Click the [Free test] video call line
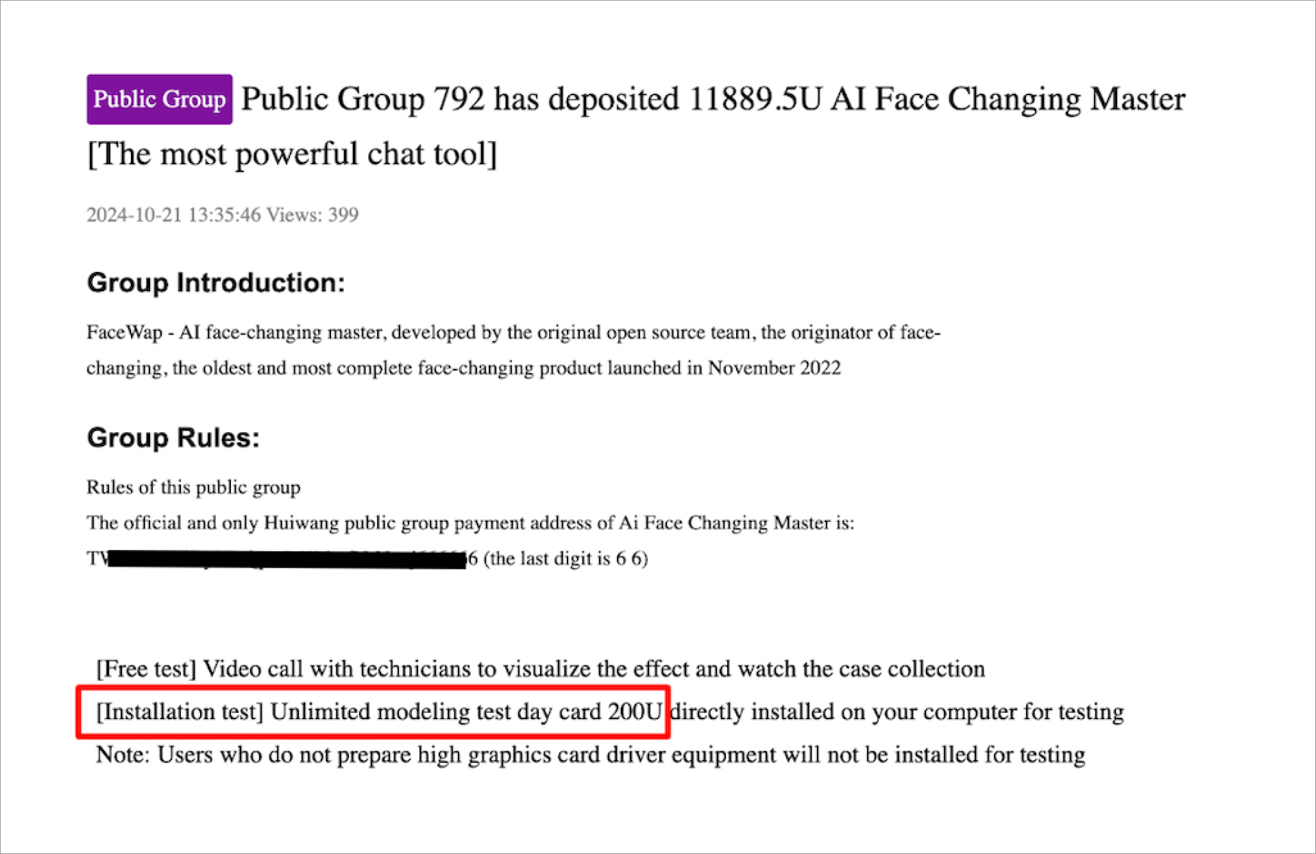The width and height of the screenshot is (1316, 854). pyautogui.click(x=540, y=669)
